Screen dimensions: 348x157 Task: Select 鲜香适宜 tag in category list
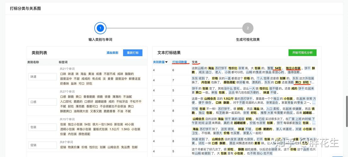[x=135, y=79]
